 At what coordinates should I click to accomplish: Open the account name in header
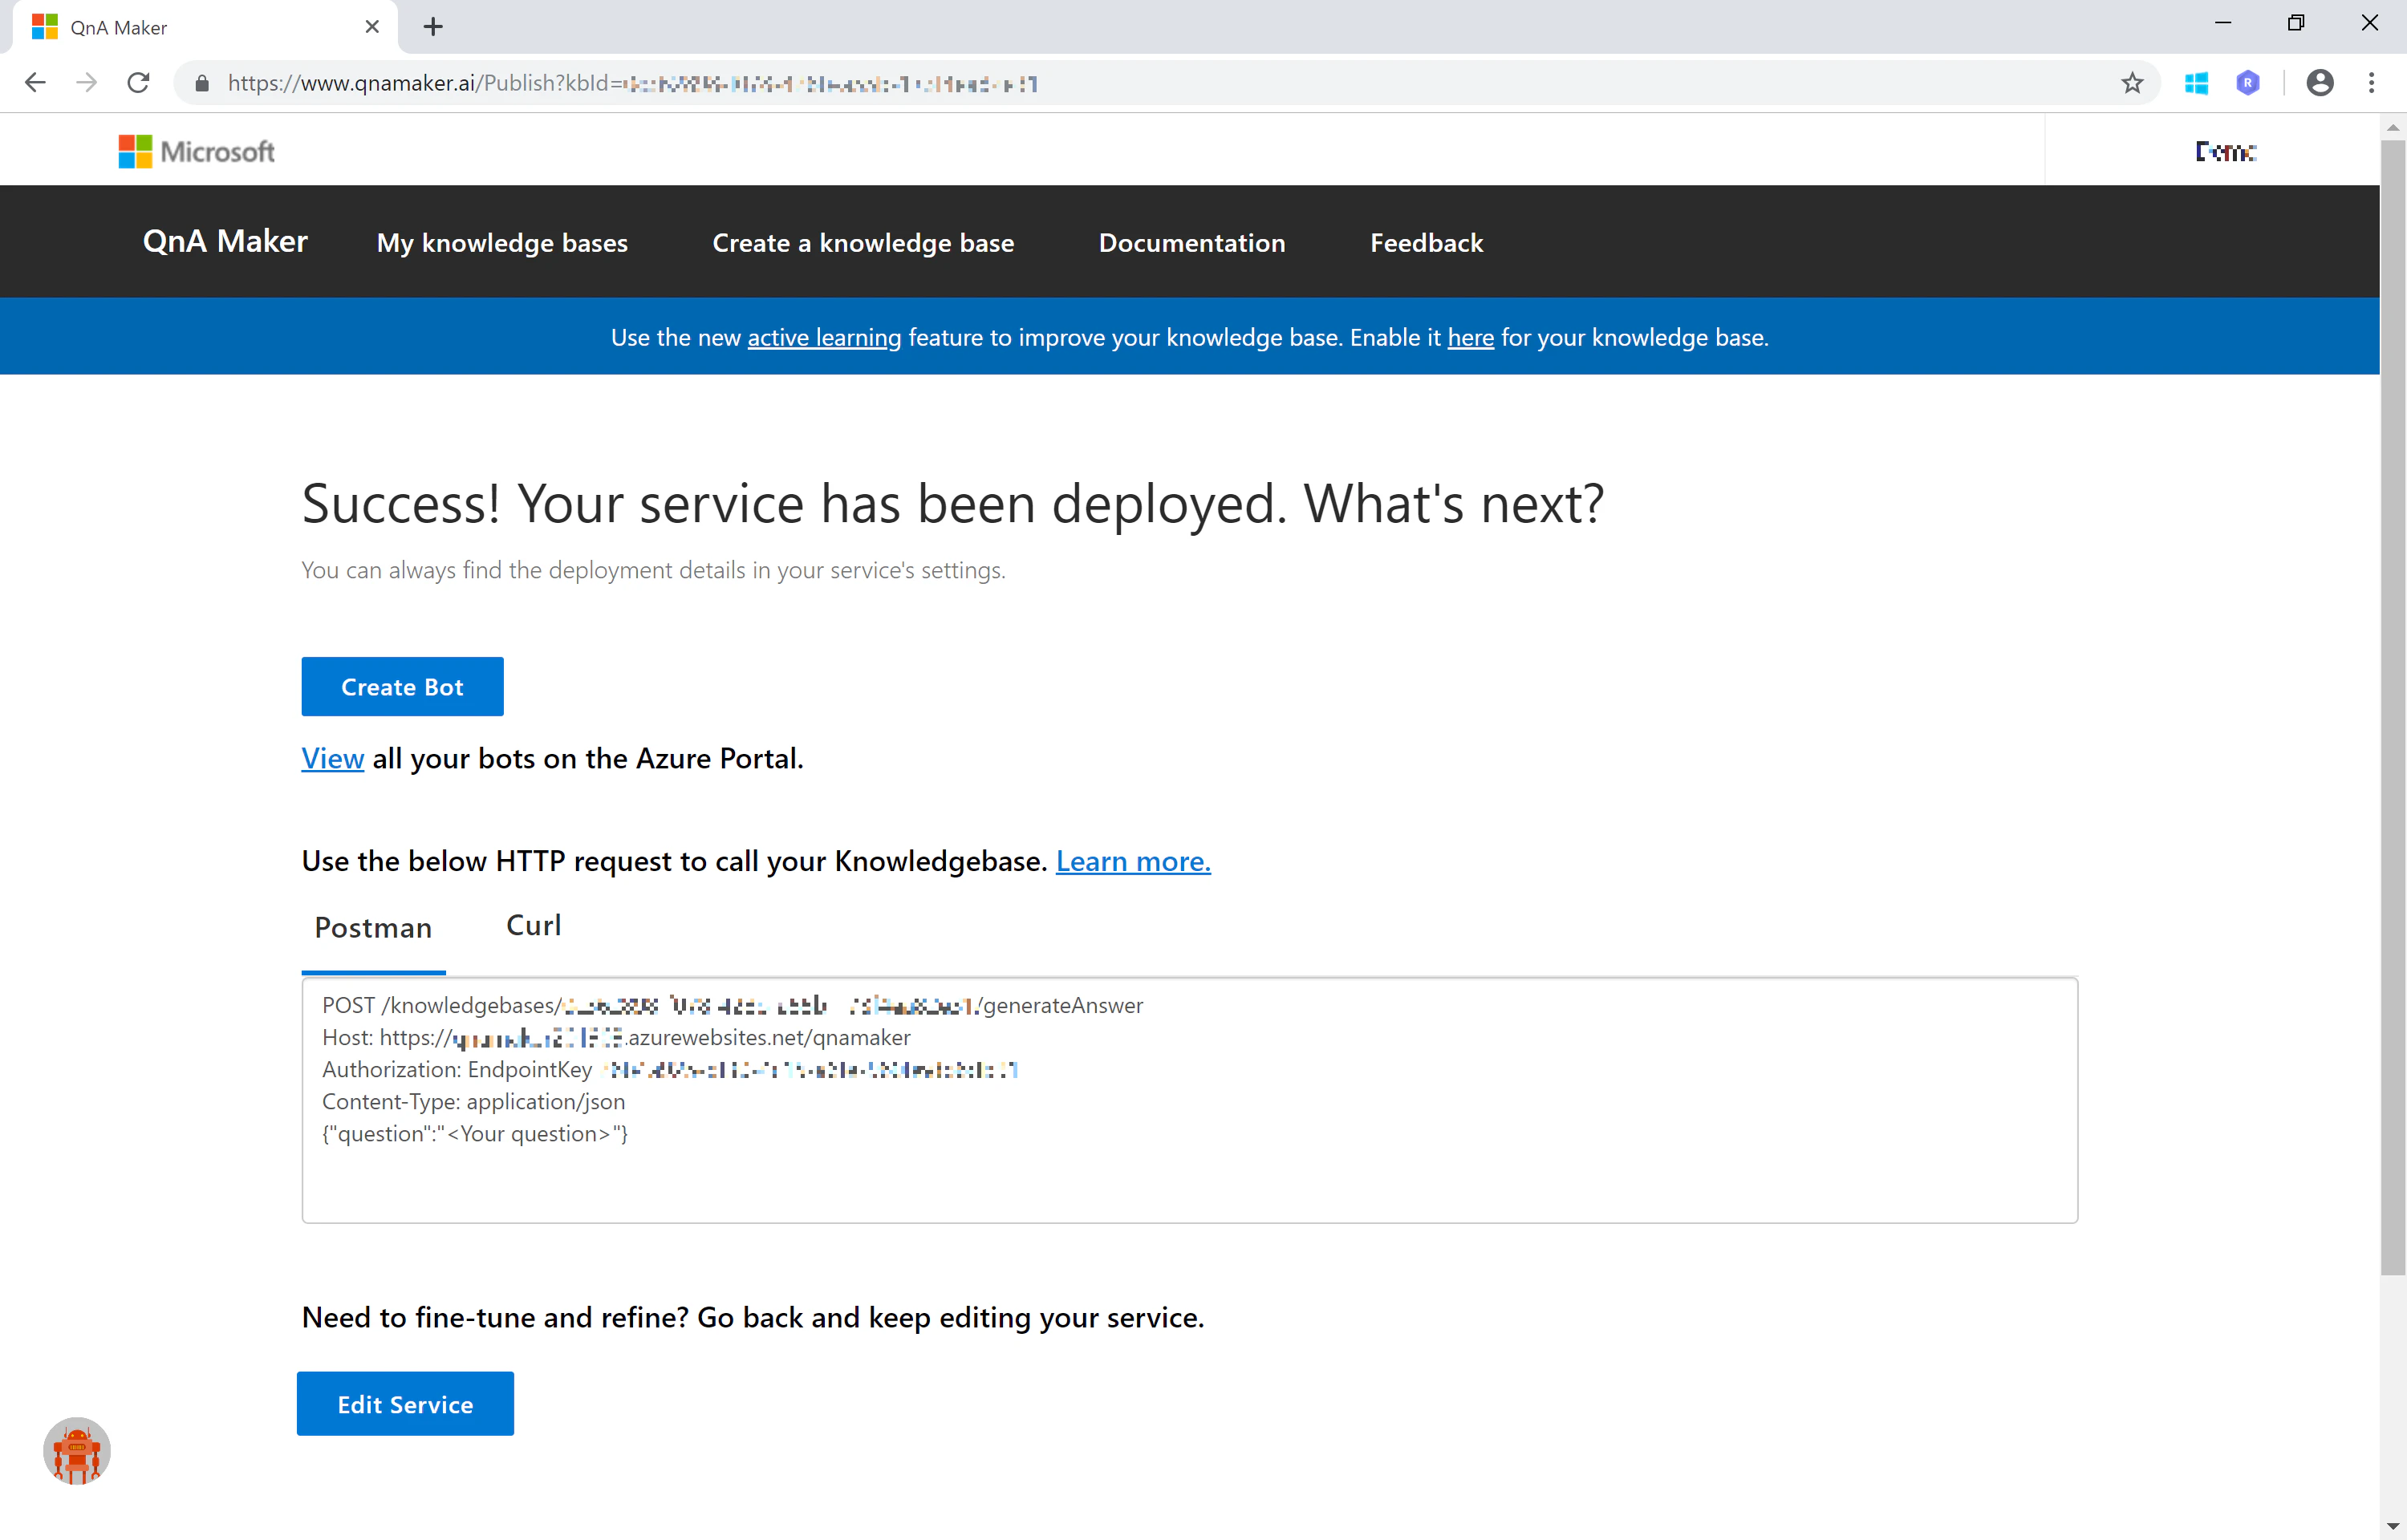pos(2225,151)
